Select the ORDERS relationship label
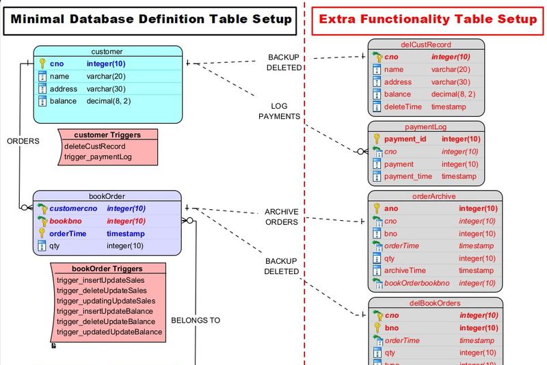The height and width of the screenshot is (365, 547). (23, 141)
